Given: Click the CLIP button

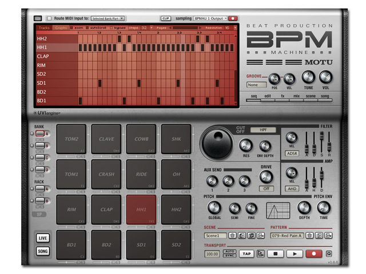Looking at the screenshot, I should pyautogui.click(x=166, y=18).
